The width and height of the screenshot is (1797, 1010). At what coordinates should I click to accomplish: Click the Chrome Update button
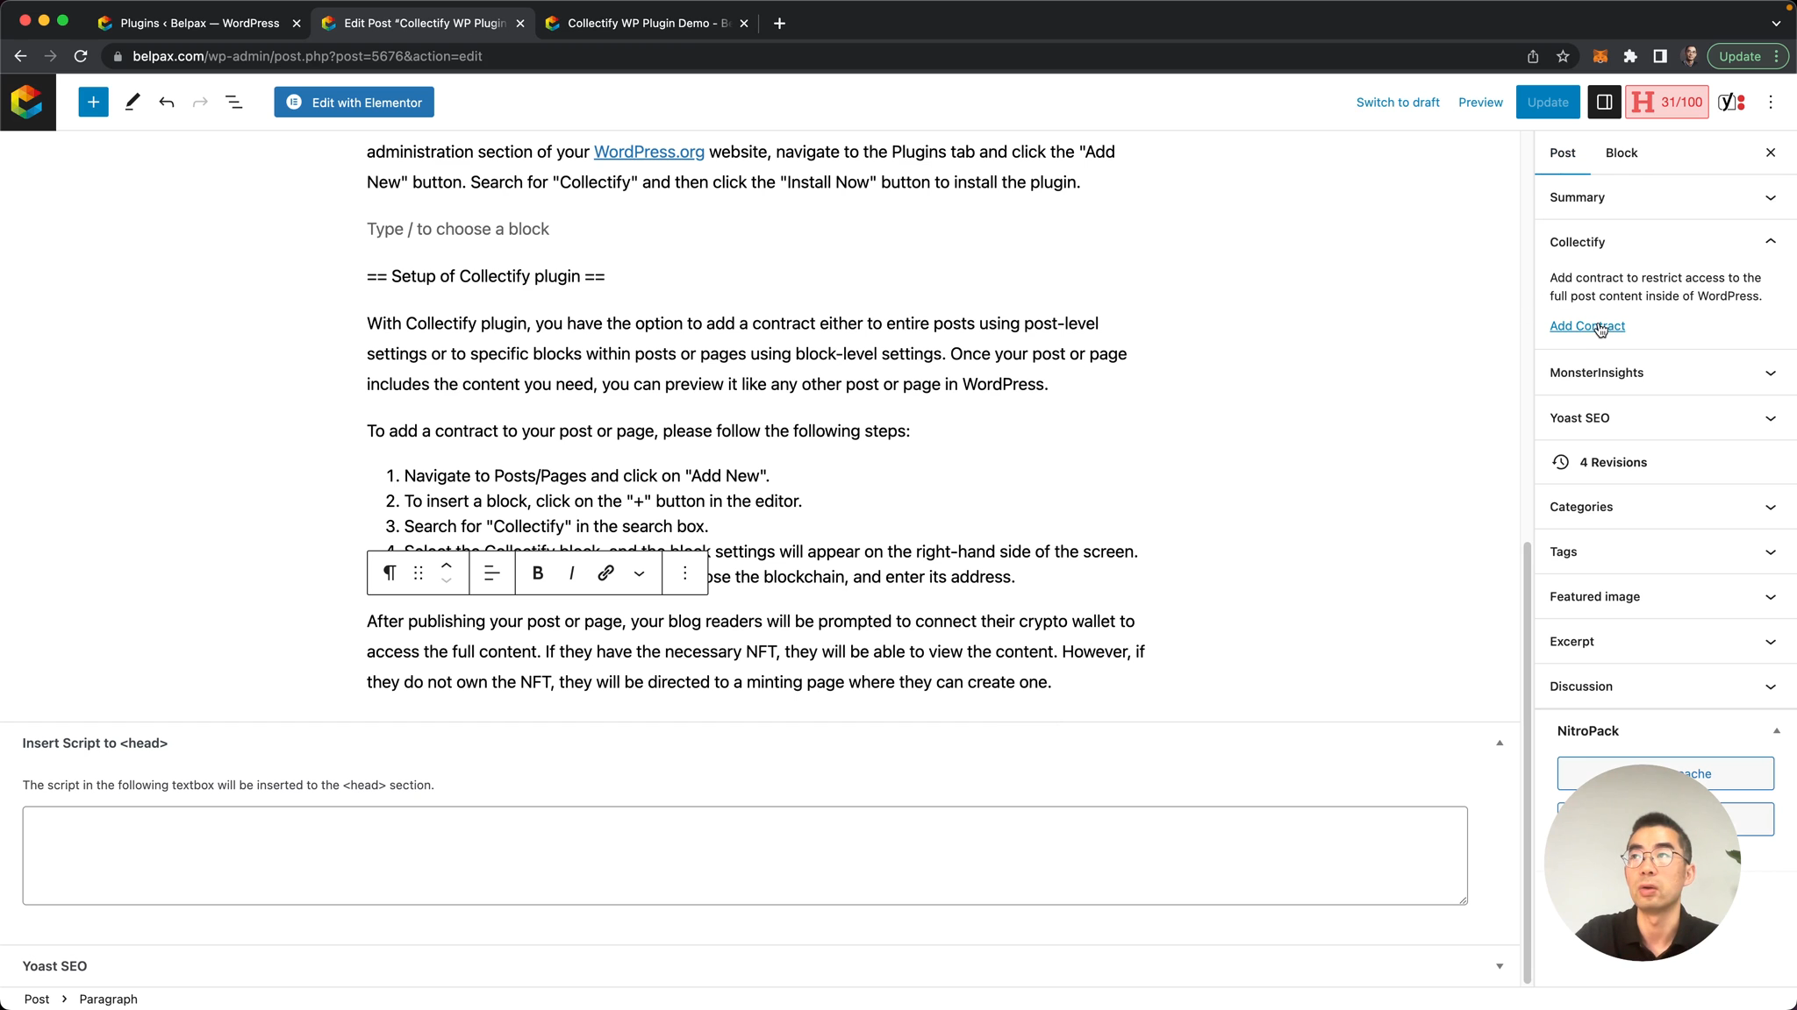(1748, 56)
